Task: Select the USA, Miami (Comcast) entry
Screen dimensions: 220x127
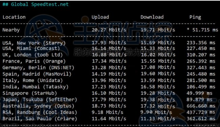Action: [109, 49]
